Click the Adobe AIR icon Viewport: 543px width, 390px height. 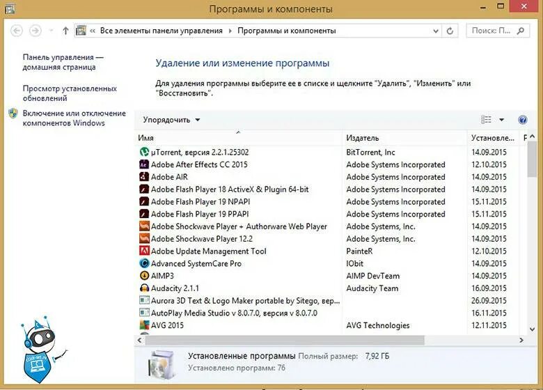click(144, 177)
